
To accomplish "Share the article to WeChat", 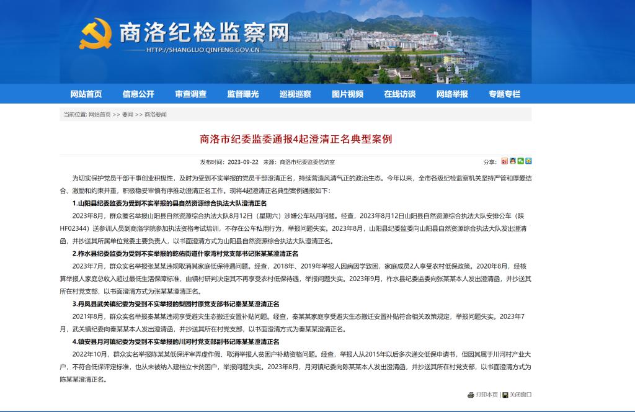I will pyautogui.click(x=520, y=161).
